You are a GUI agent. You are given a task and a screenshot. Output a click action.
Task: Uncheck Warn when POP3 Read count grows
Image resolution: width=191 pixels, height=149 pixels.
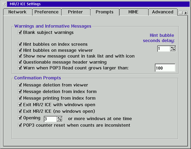tap(20, 68)
